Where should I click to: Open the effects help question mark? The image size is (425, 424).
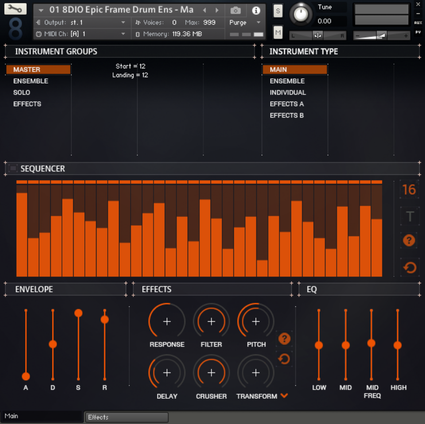(x=285, y=339)
